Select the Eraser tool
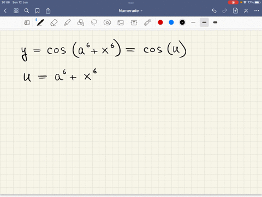 pyautogui.click(x=54, y=22)
